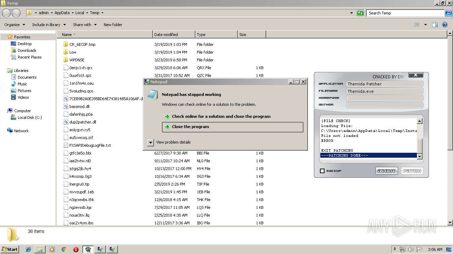Launch Opera from the taskbar
The width and height of the screenshot is (453, 254).
pyautogui.click(x=76, y=249)
